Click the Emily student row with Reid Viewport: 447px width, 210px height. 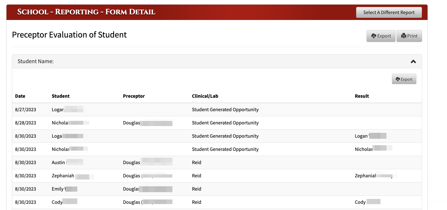click(x=217, y=189)
